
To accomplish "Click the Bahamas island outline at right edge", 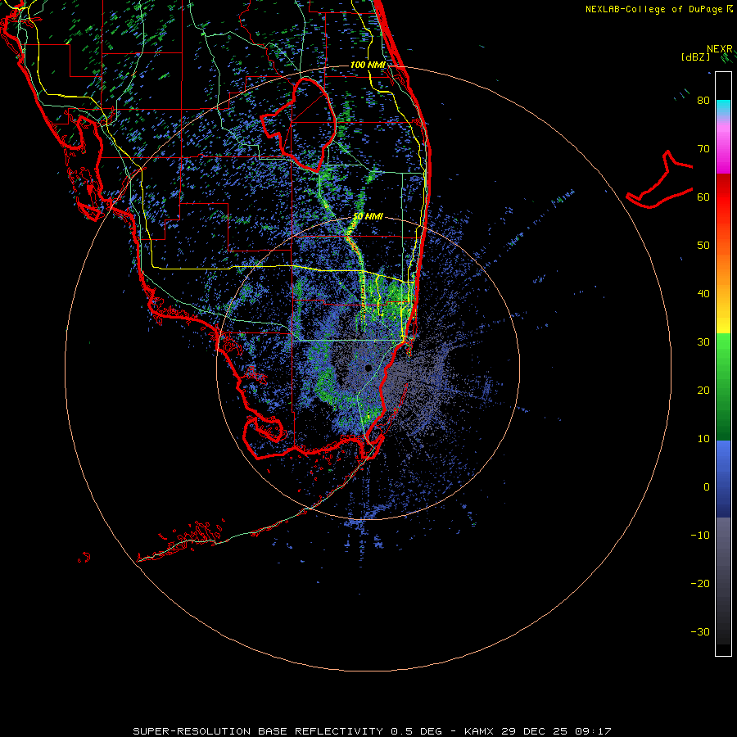I will pyautogui.click(x=660, y=179).
